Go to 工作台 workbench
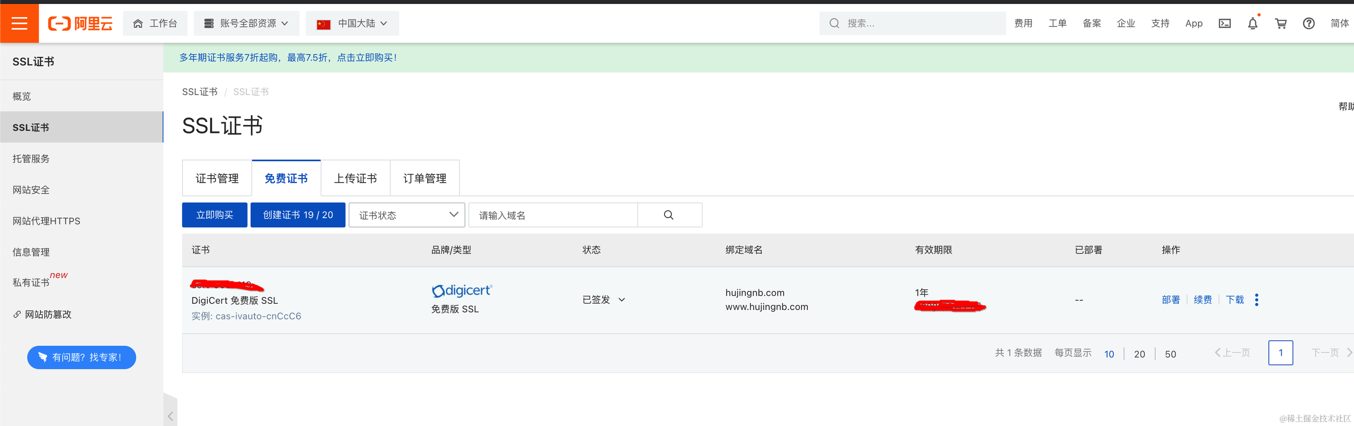This screenshot has height=426, width=1354. pos(155,23)
